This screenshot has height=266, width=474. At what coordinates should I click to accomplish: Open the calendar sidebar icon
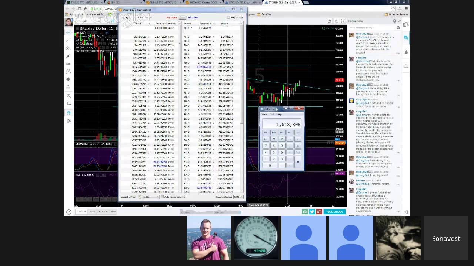pos(406,66)
